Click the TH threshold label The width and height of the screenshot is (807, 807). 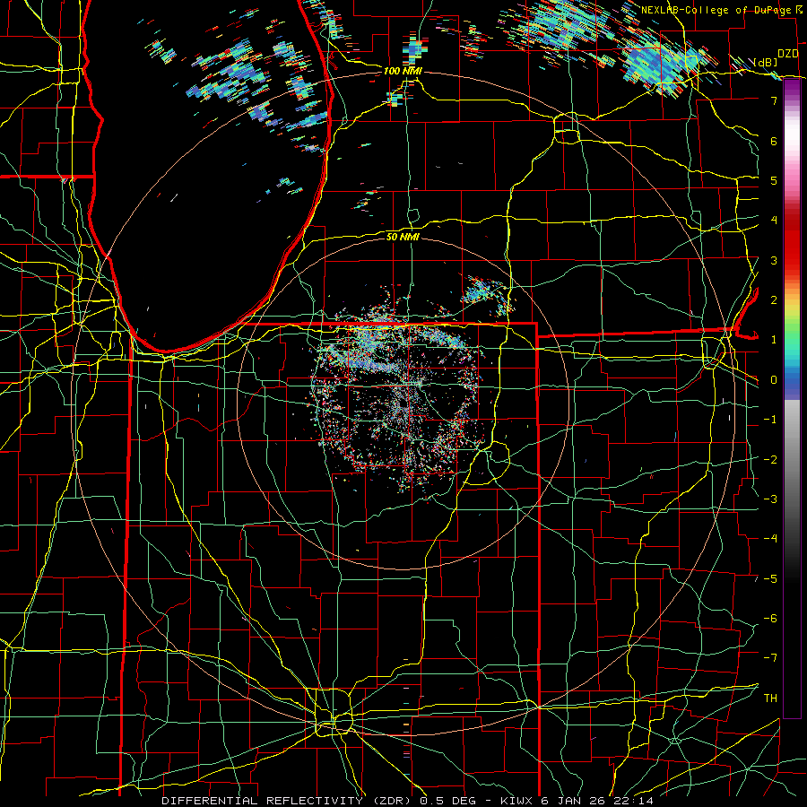tap(770, 699)
